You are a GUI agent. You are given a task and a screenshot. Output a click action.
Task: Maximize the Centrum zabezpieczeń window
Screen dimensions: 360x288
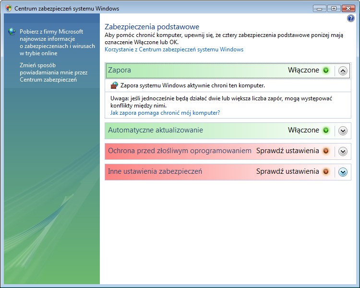pos(334,9)
